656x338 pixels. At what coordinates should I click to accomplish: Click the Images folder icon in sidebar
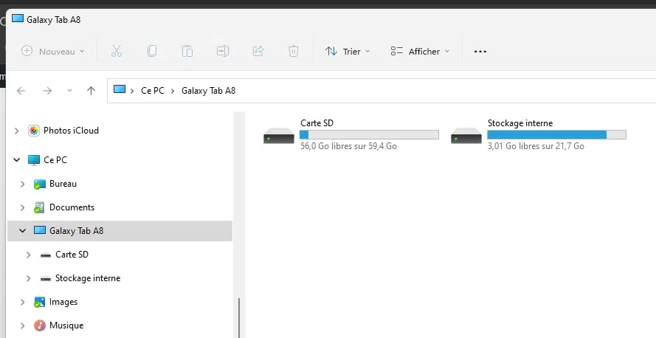[x=39, y=302]
